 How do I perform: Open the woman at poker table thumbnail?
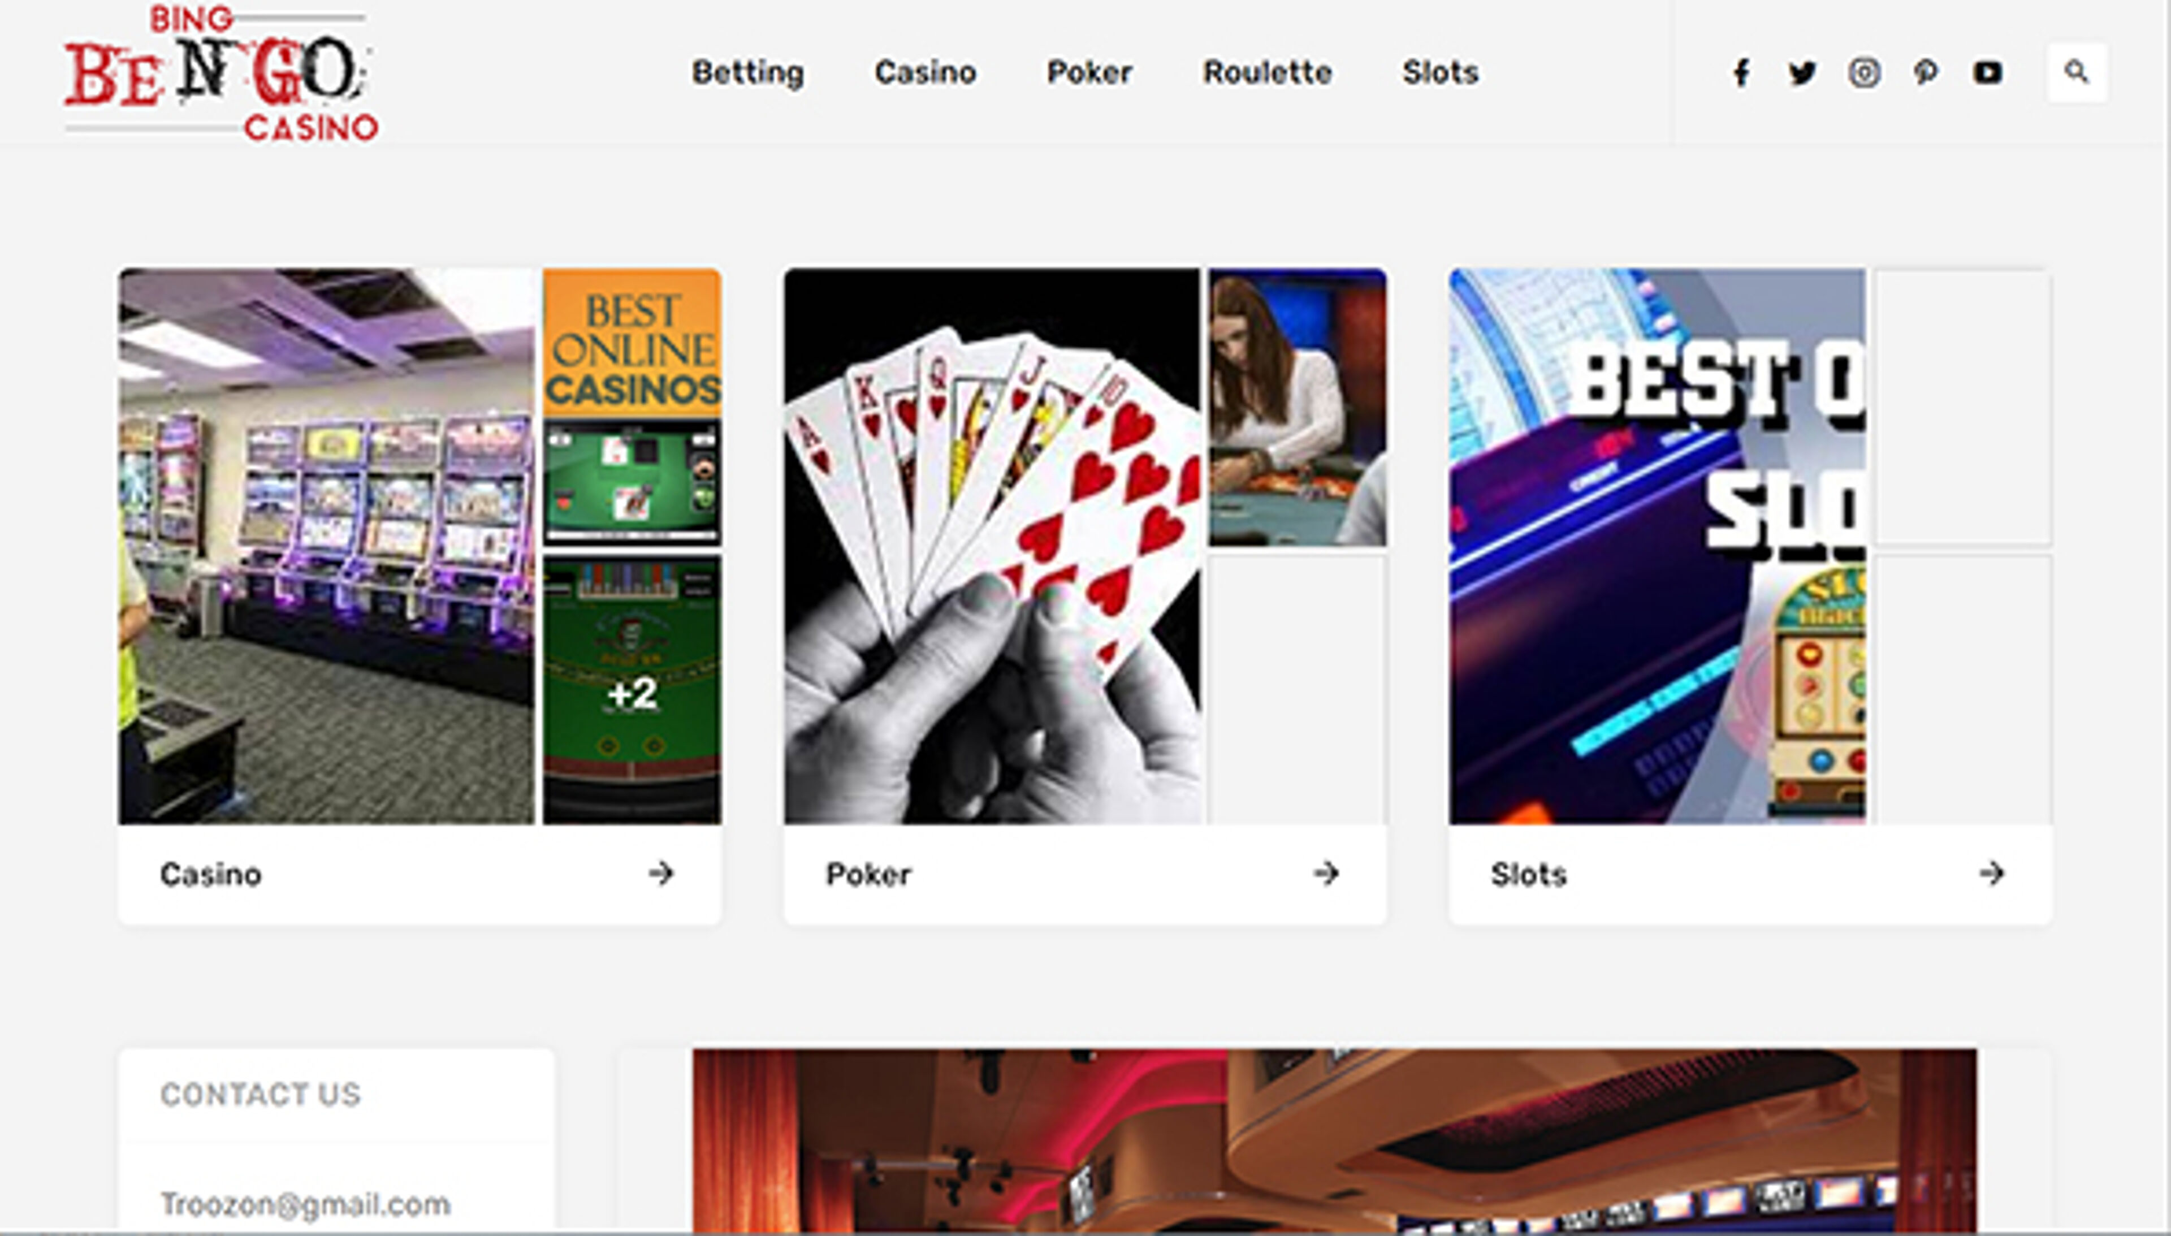(x=1298, y=408)
